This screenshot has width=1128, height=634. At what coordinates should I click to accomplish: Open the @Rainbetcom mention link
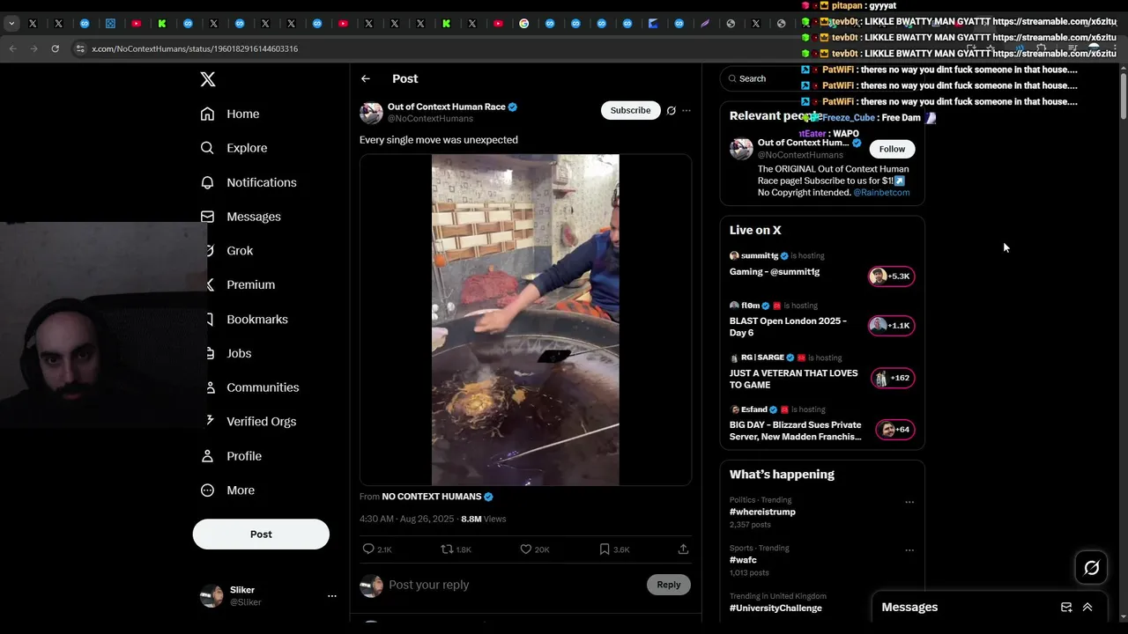pyautogui.click(x=881, y=192)
